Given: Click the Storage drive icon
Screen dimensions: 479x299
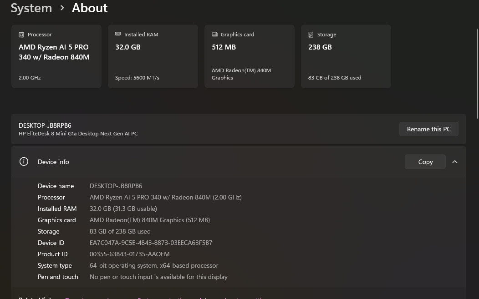Looking at the screenshot, I should [311, 35].
